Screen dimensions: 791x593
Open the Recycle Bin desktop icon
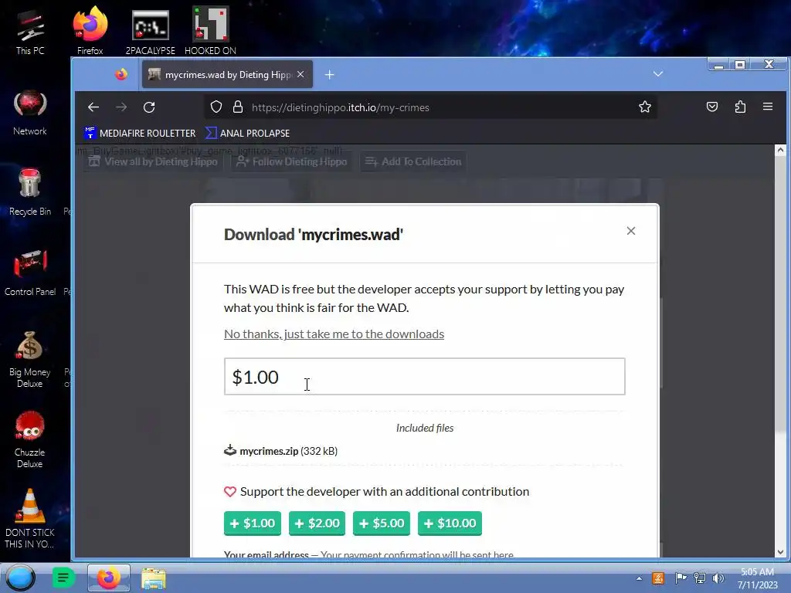pyautogui.click(x=30, y=192)
